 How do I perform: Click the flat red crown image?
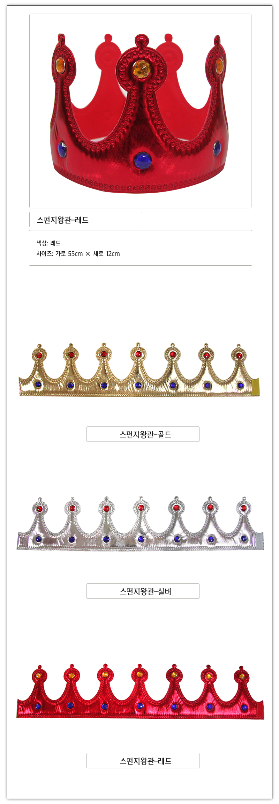[140, 691]
